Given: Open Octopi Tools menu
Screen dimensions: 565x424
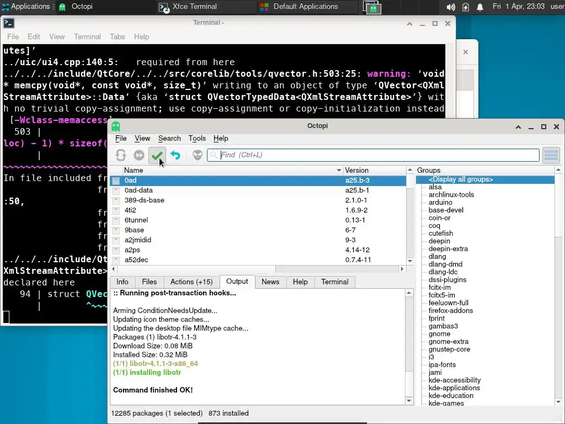Looking at the screenshot, I should point(197,139).
